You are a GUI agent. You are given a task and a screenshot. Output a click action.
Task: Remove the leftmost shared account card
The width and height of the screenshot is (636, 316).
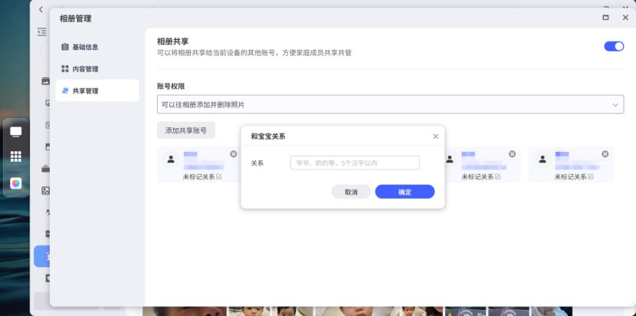click(x=233, y=154)
